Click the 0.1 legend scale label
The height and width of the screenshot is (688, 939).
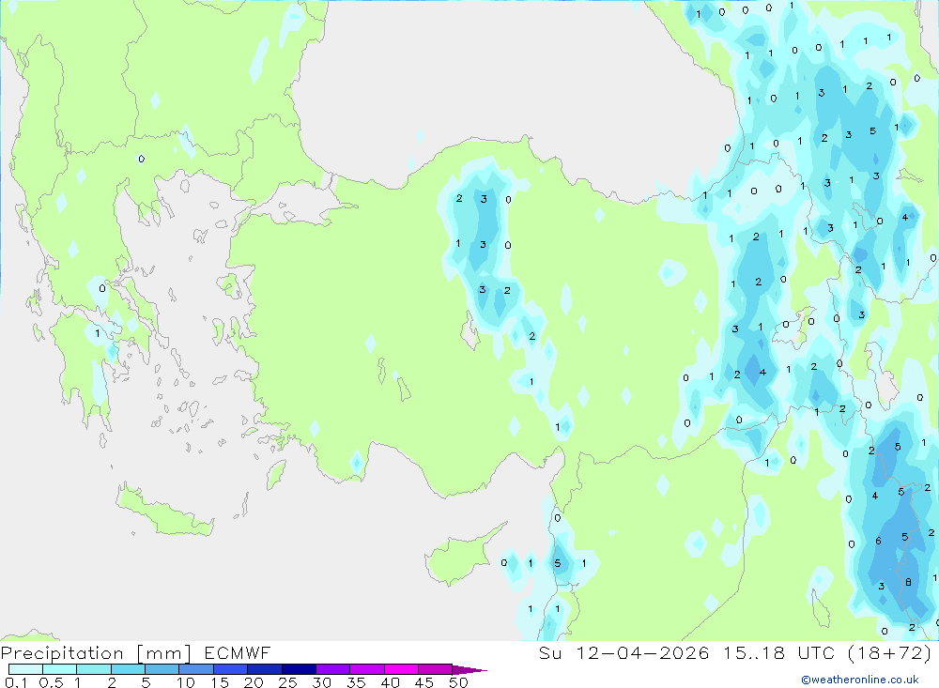point(16,682)
